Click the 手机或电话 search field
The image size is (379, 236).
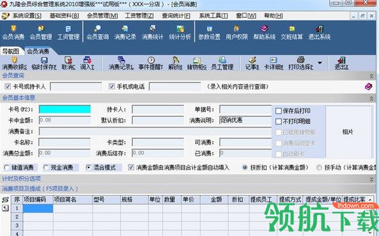click(174, 86)
